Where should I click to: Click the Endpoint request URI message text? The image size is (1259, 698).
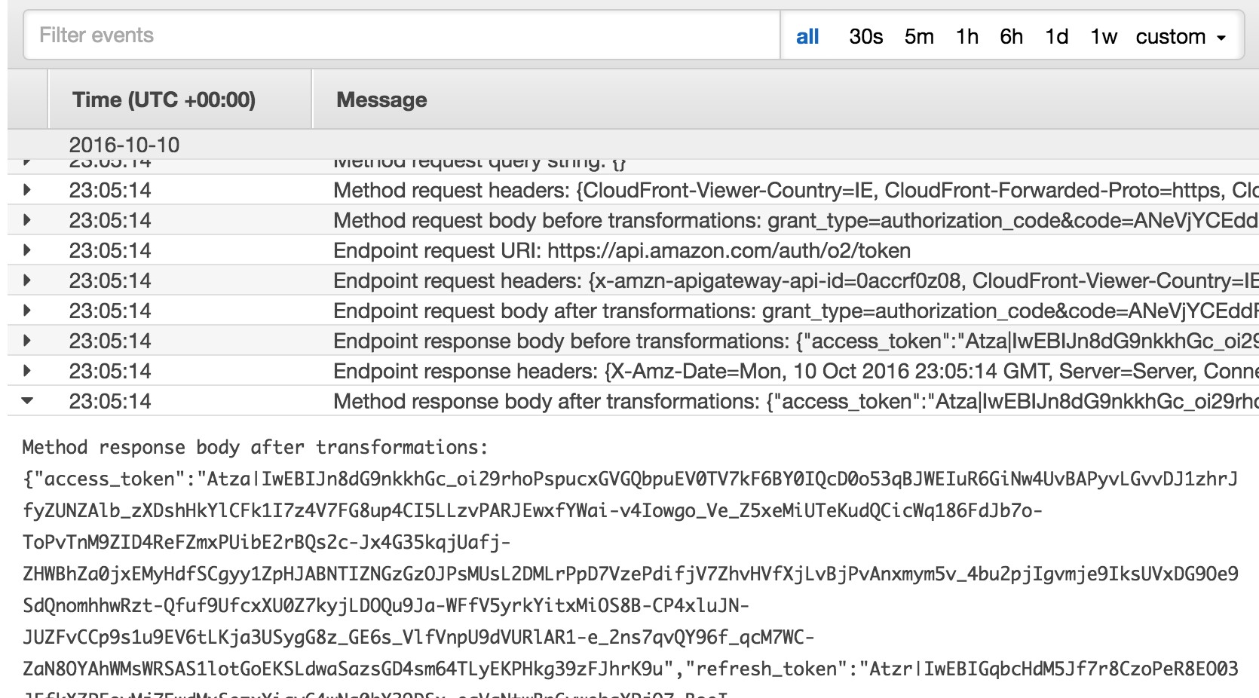(x=621, y=250)
